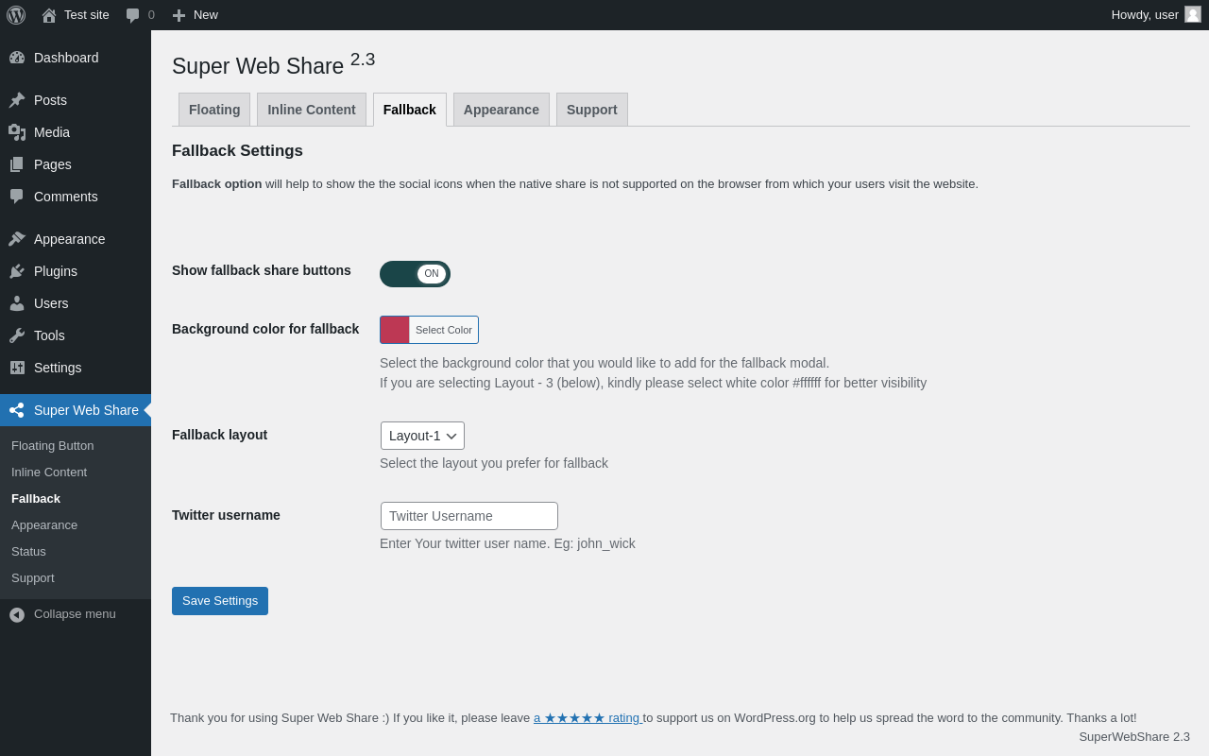Follow the five-star rating link
Image resolution: width=1209 pixels, height=756 pixels.
587,718
